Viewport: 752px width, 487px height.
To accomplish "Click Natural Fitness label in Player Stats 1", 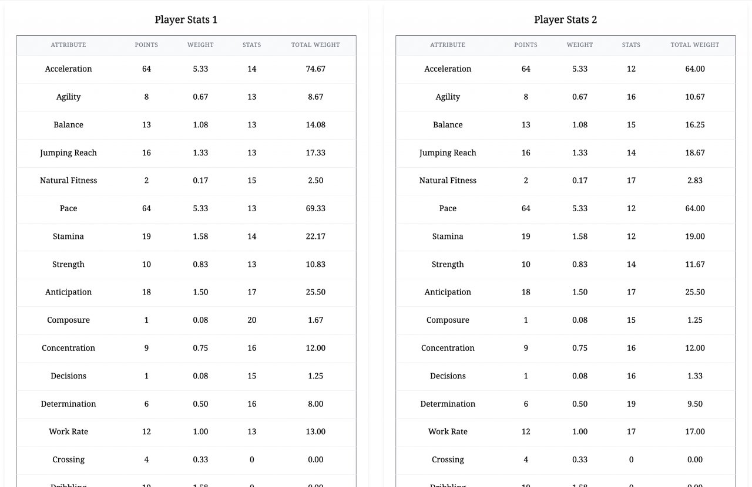I will point(68,180).
